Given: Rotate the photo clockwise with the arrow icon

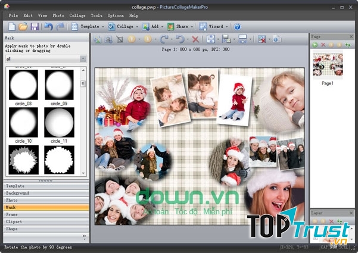Looking at the screenshot, I should (x=163, y=39).
